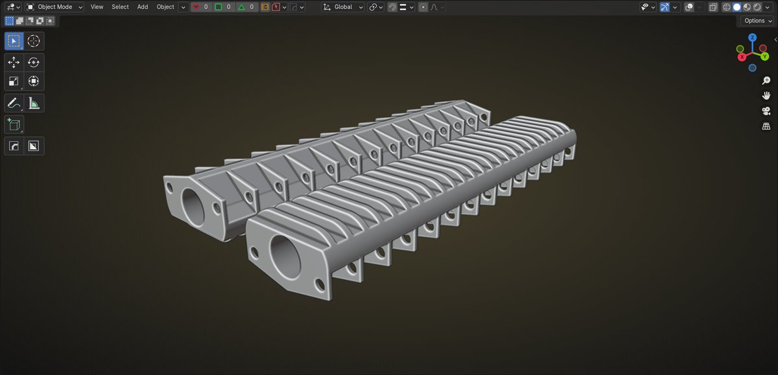778x375 pixels.
Task: Expand the overlays options dropdown arrow
Action: point(700,6)
